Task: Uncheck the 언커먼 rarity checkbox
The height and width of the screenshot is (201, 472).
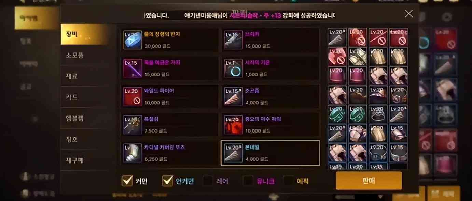Action: (167, 181)
